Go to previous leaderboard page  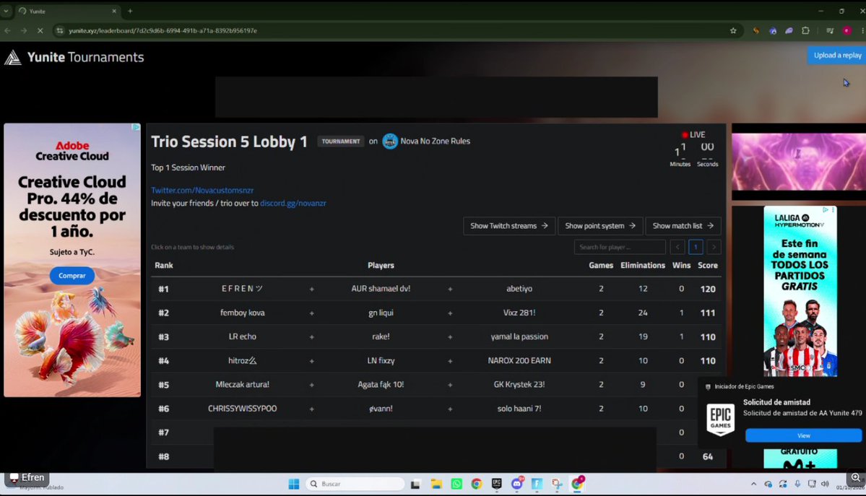coord(677,247)
